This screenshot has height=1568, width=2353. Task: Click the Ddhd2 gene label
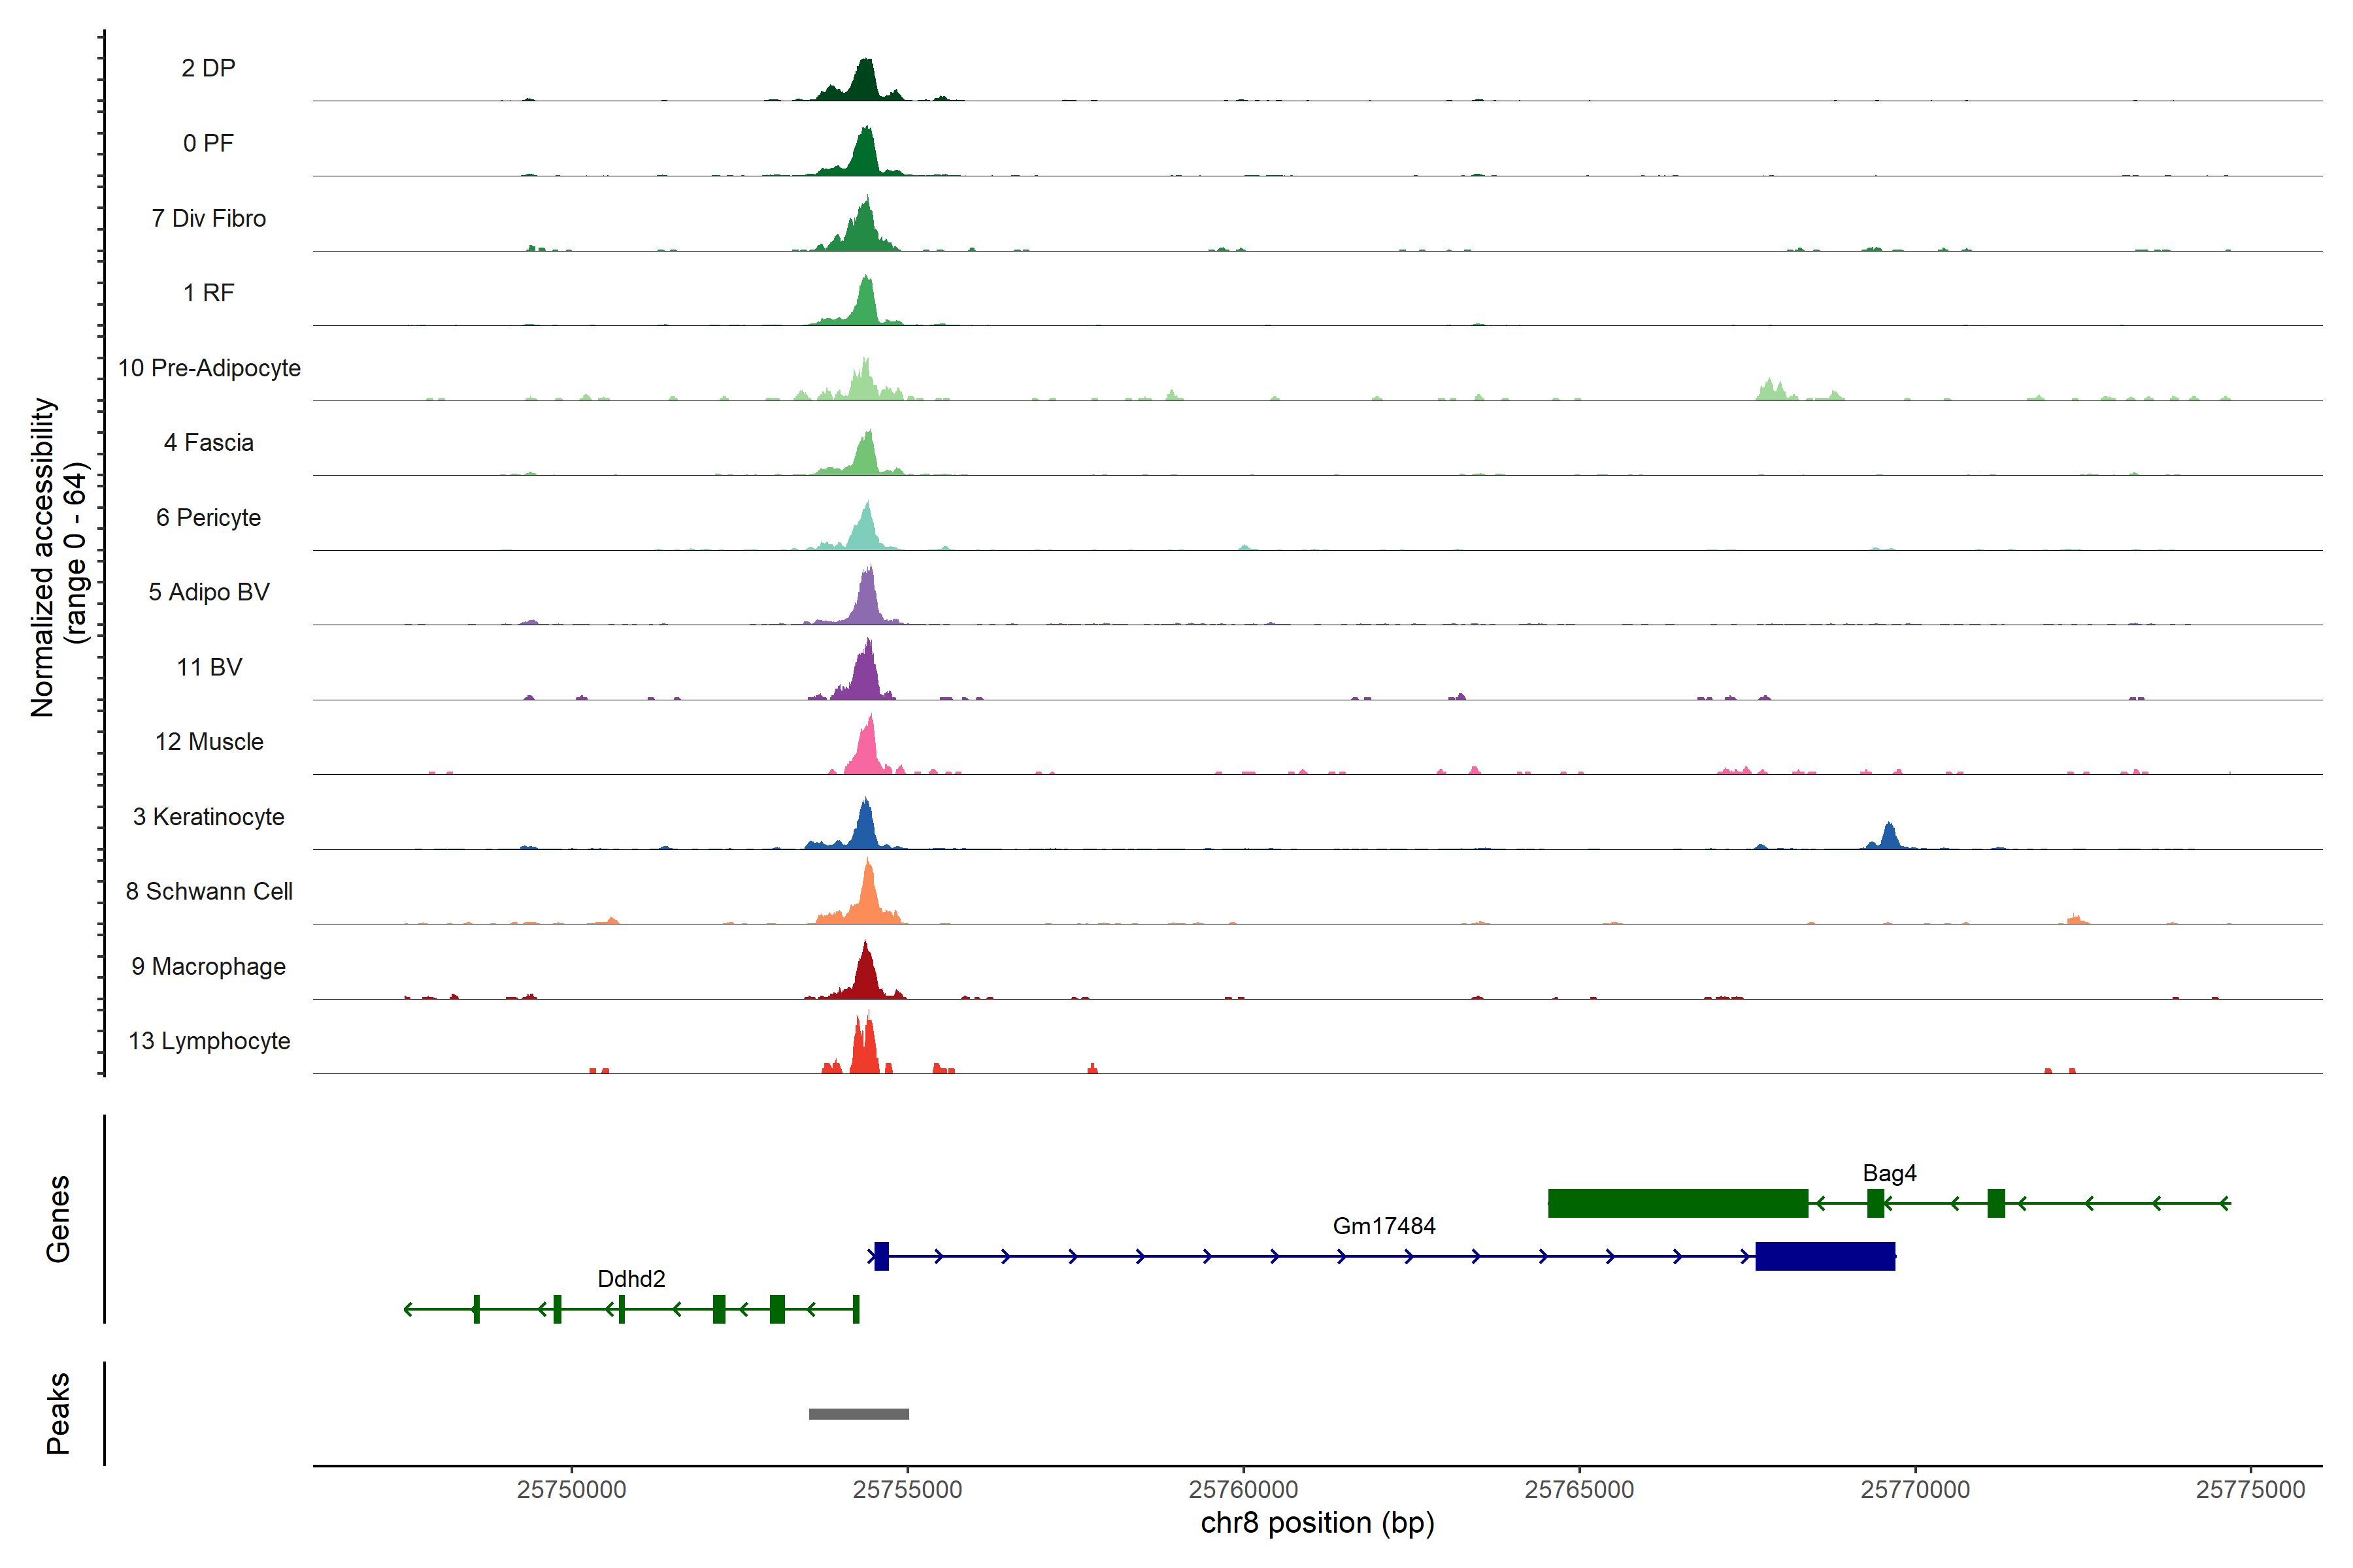(x=630, y=1279)
